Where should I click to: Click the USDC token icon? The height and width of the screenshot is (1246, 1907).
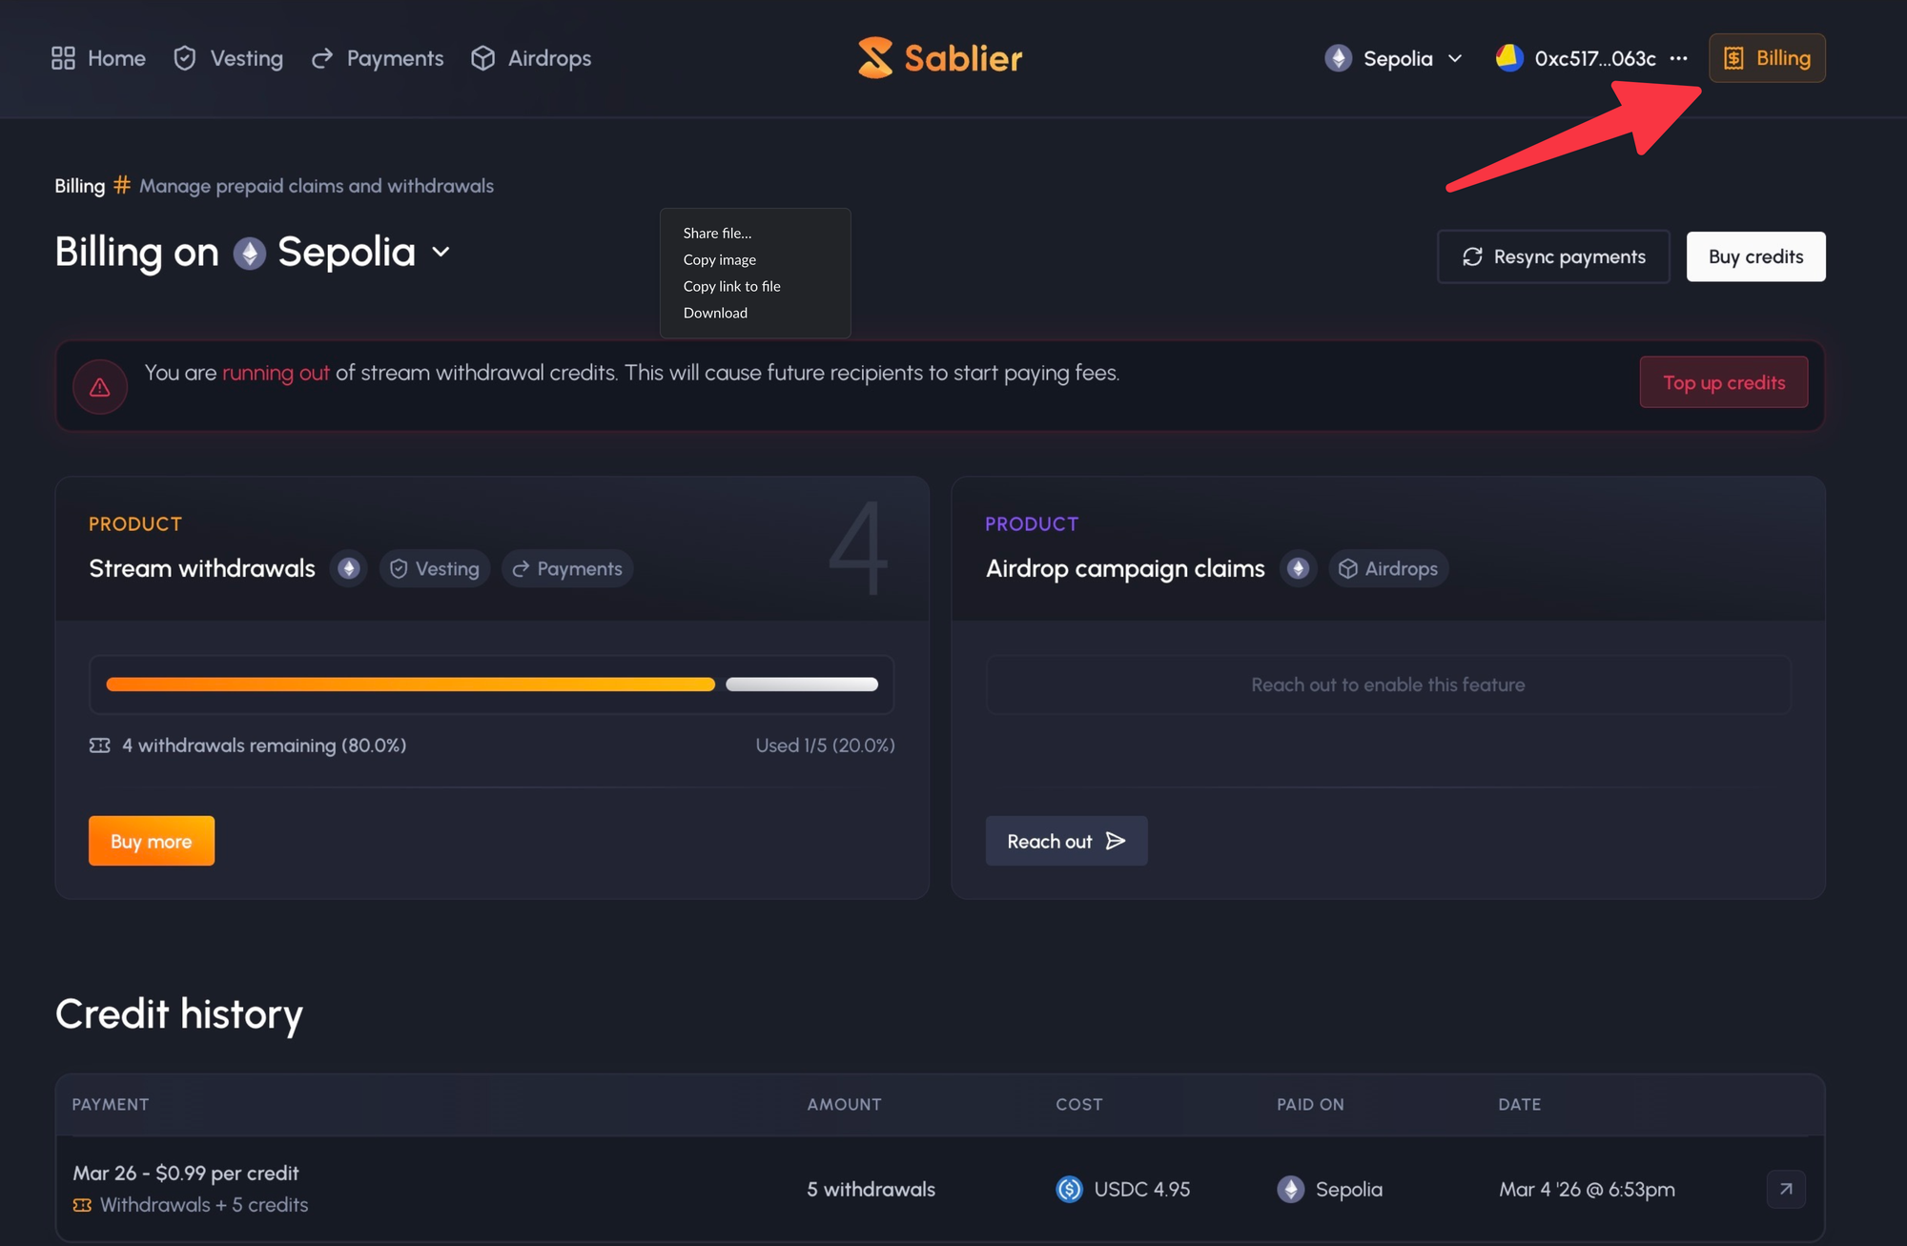pyautogui.click(x=1069, y=1189)
